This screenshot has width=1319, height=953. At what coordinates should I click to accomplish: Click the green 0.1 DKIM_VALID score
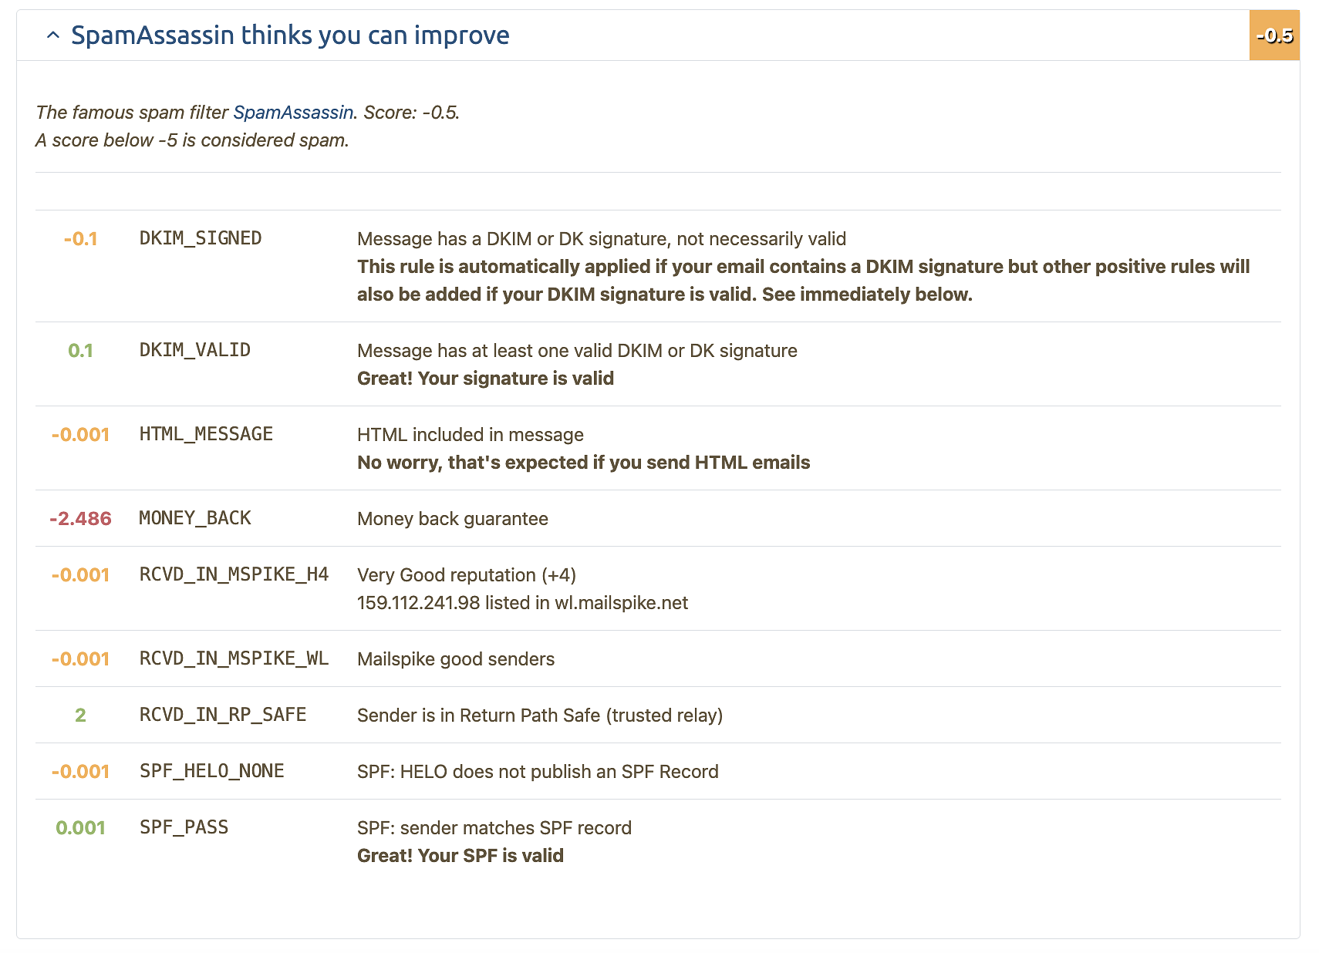(x=80, y=351)
